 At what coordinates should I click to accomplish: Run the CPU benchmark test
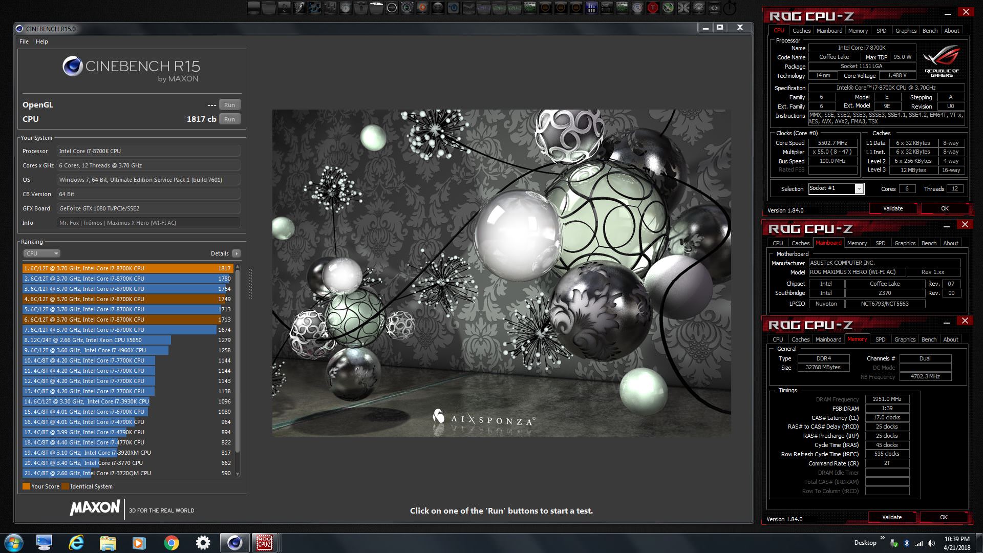(229, 119)
